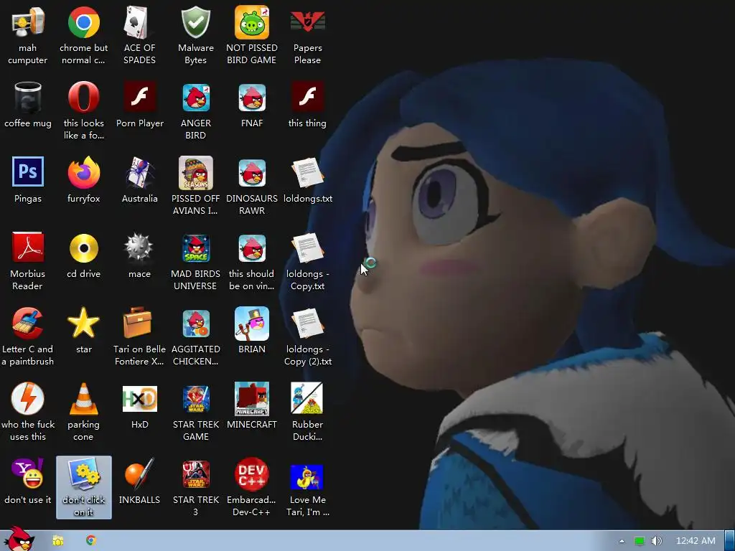Open the Morbius Reader PDF icon

pyautogui.click(x=28, y=248)
